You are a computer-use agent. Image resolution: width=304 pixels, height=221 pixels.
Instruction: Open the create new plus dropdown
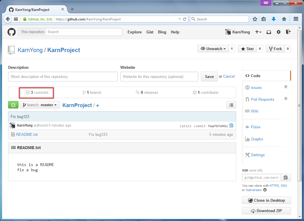tap(258, 32)
